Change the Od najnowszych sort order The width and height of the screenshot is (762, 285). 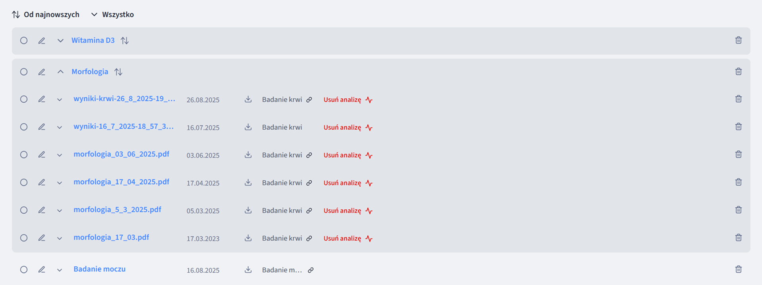(46, 15)
